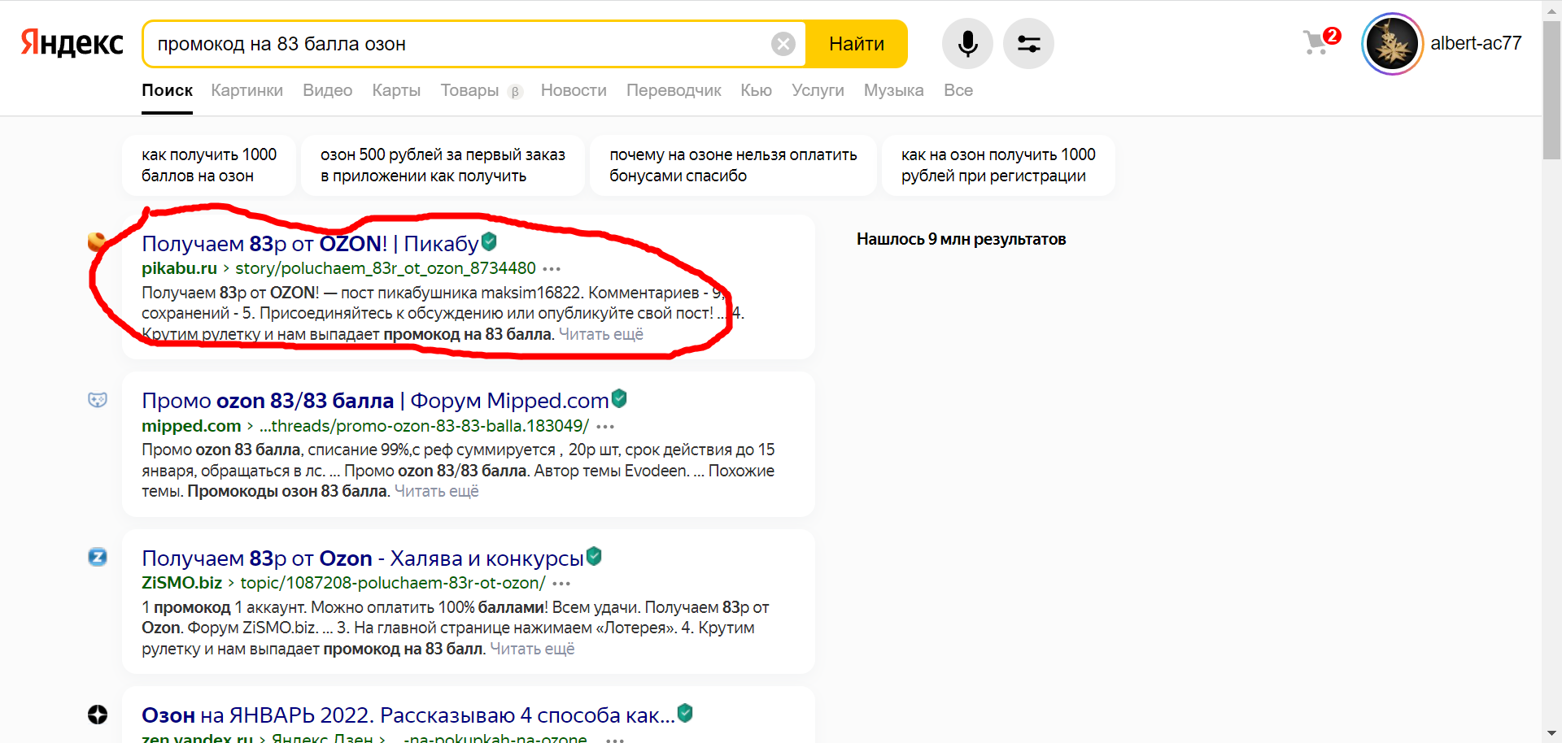This screenshot has height=743, width=1562.
Task: Open the three-dot menu for the zen.yandex.ru result
Action: coord(615,739)
